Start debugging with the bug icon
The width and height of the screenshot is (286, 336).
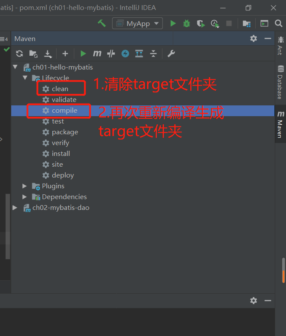187,23
